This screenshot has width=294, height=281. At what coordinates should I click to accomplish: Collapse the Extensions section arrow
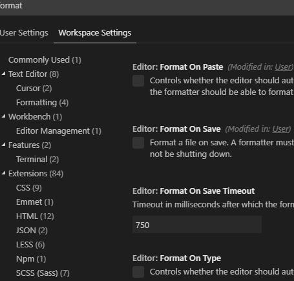[x=3, y=173]
